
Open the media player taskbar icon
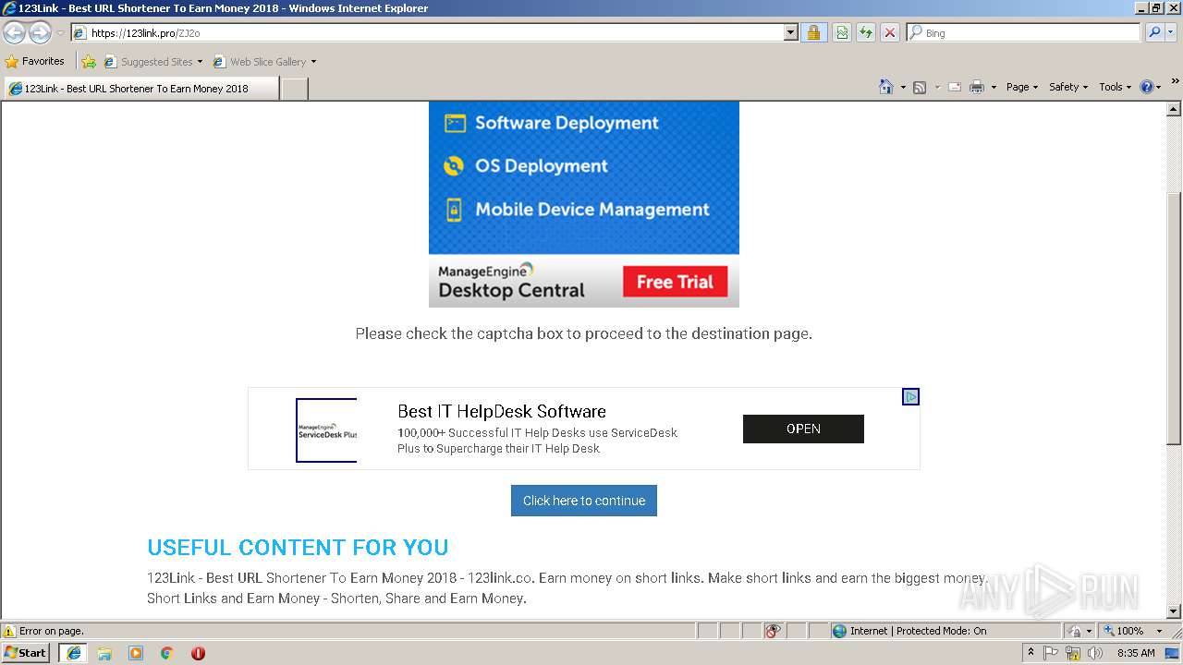coord(136,653)
